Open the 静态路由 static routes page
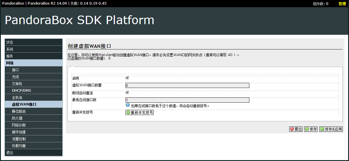The width and height of the screenshot is (349, 161). tap(34, 111)
